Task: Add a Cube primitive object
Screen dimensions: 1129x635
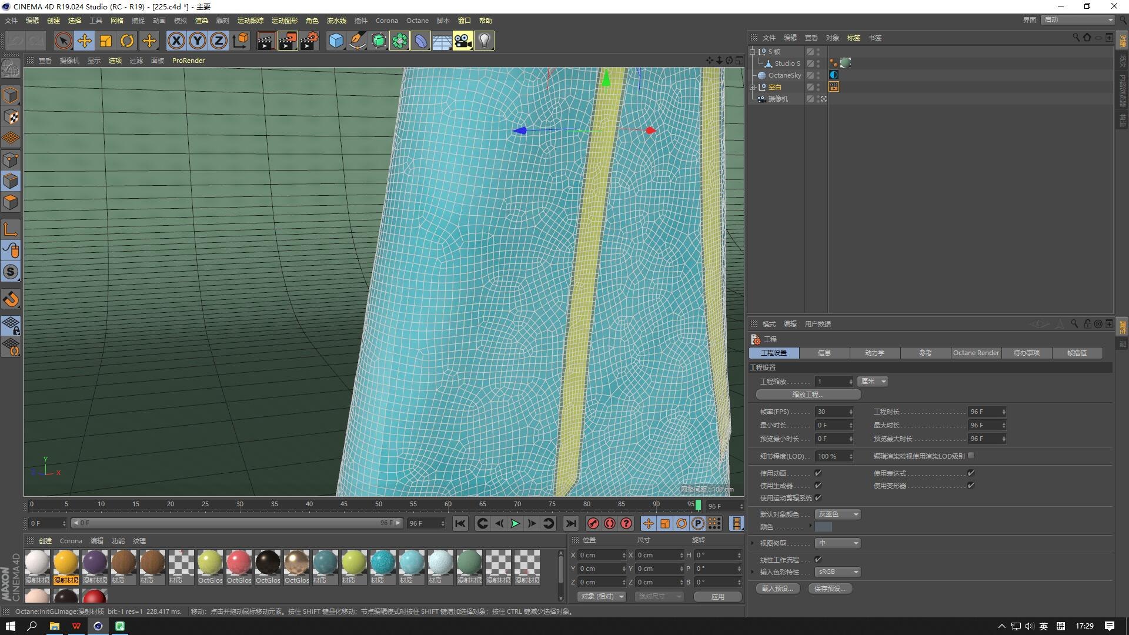Action: (x=336, y=41)
